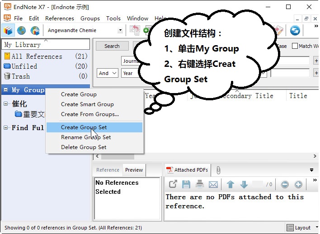The width and height of the screenshot is (320, 234).
Task: Select Integrated Library & Online Search Mode icon
Action: click(x=35, y=30)
